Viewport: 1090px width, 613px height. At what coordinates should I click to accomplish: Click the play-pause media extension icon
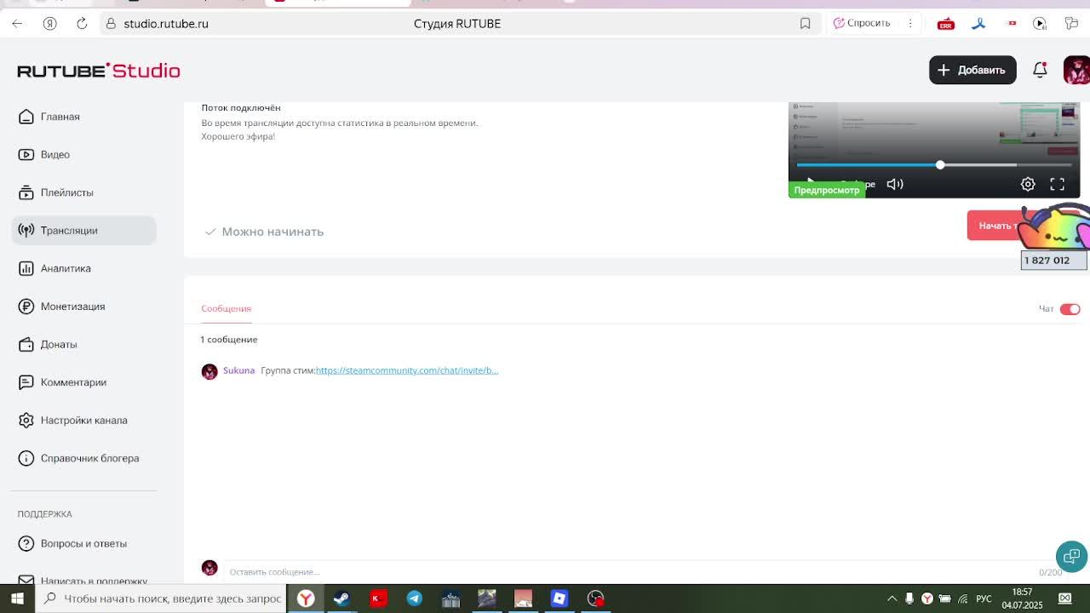click(1040, 23)
